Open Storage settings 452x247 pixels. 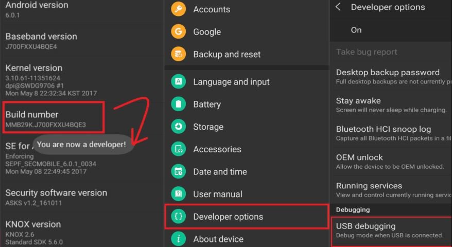pyautogui.click(x=247, y=127)
